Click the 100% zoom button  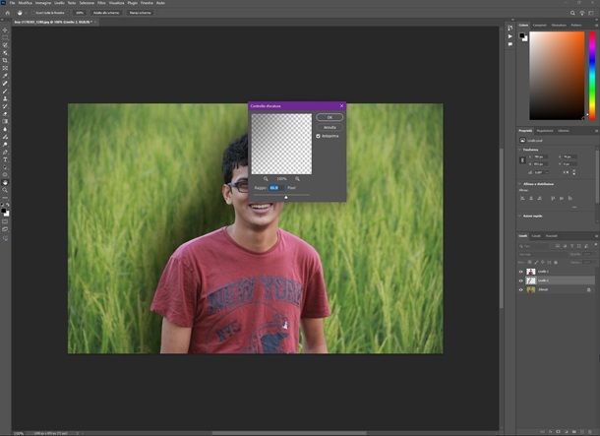pos(80,13)
